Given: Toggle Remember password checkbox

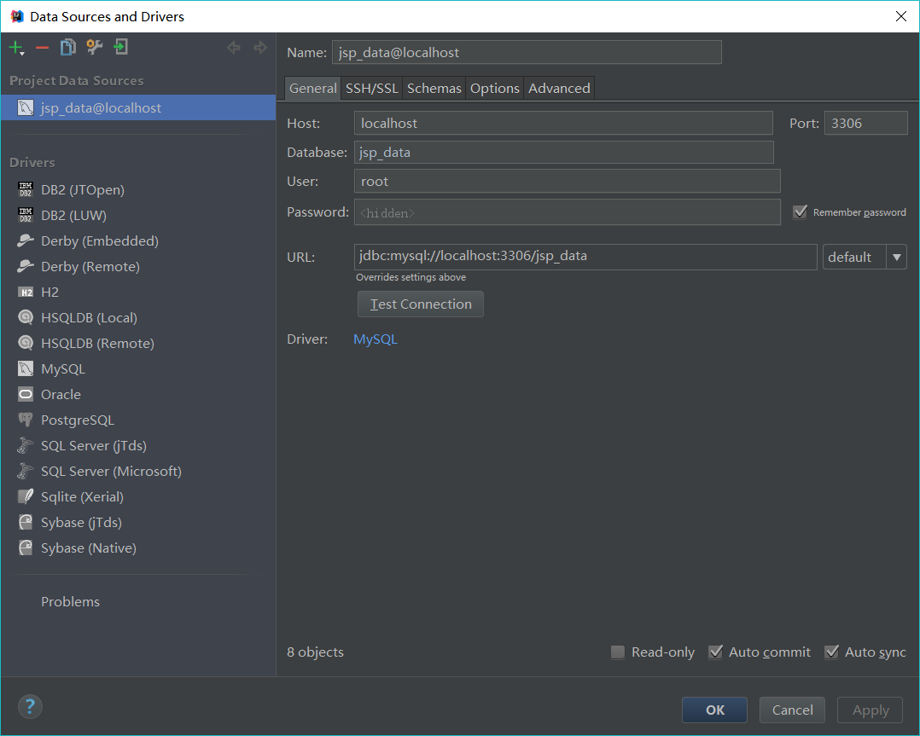Looking at the screenshot, I should 800,212.
